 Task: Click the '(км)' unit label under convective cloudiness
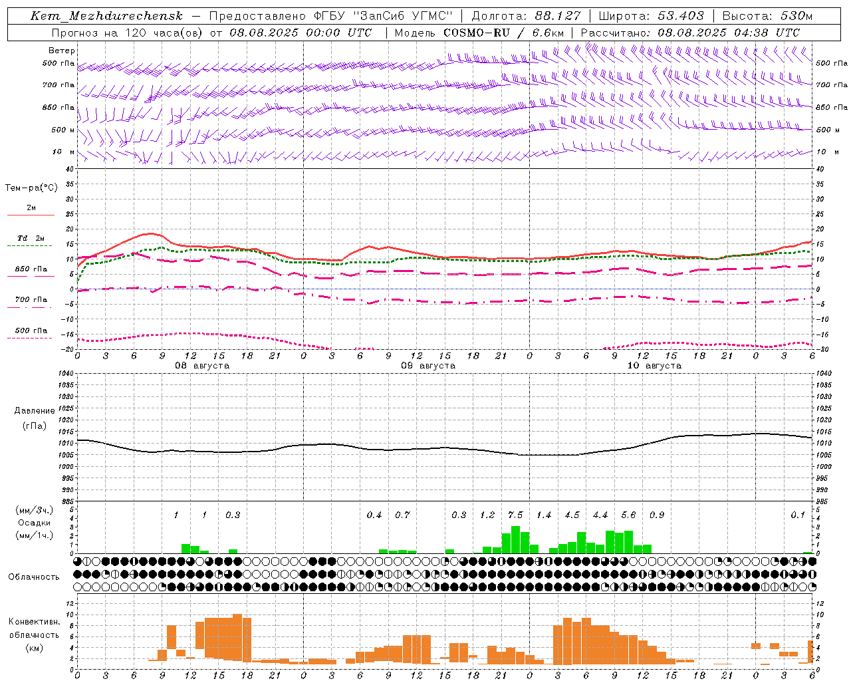click(x=35, y=647)
